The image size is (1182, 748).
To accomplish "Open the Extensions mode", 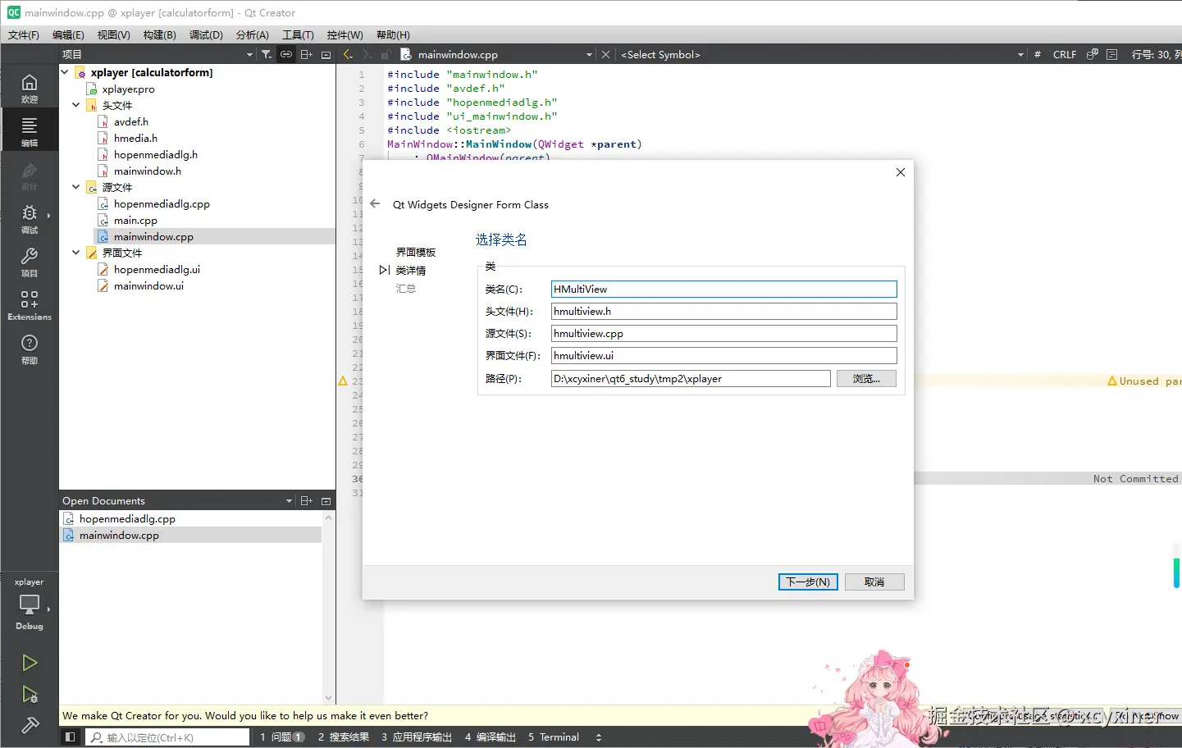I will coord(30,305).
